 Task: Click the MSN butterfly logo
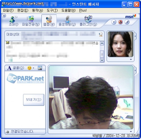pos(131,16)
